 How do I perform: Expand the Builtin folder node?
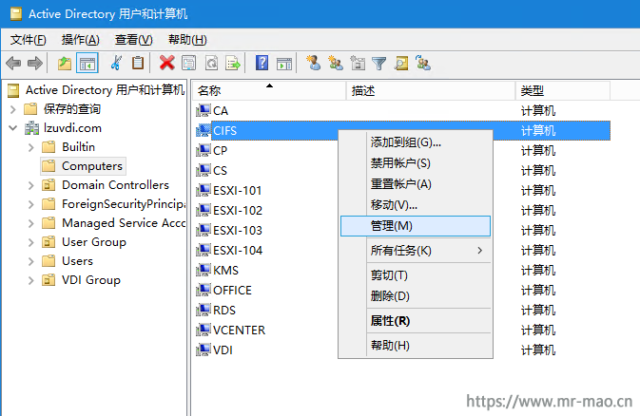(x=31, y=147)
